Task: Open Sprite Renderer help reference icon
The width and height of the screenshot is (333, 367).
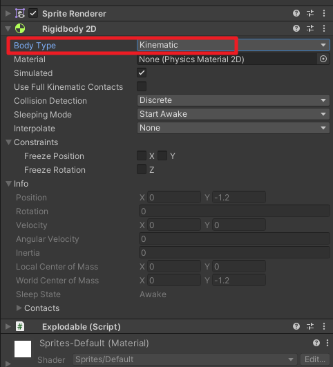Action: [296, 13]
